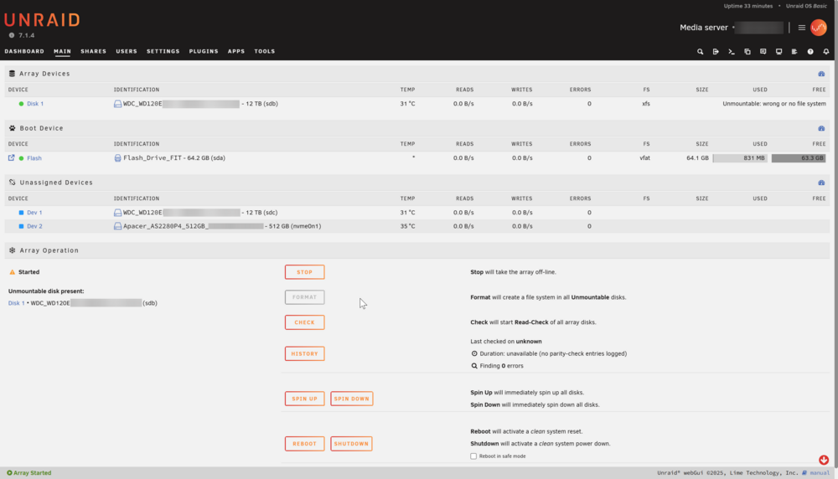Open the Settings tab
838x479 pixels.
point(163,51)
